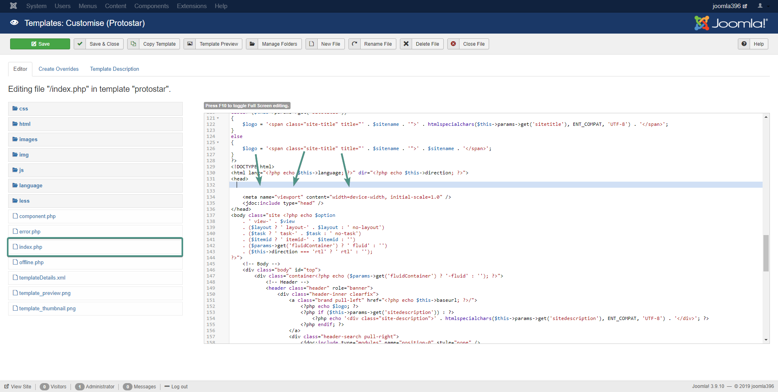Collapse code fold arrow at line 121
Viewport: 778px width, 392px height.
pyautogui.click(x=218, y=118)
